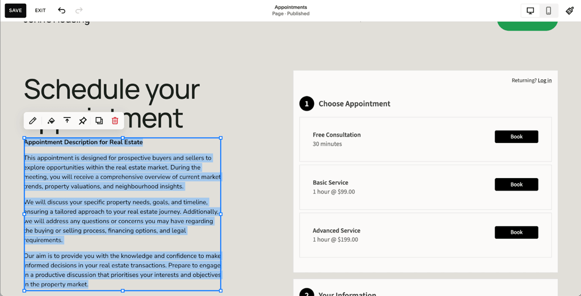Switch to mobile view
581x296 pixels.
coord(549,11)
